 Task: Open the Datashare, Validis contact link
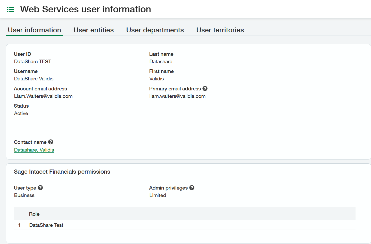[34, 150]
